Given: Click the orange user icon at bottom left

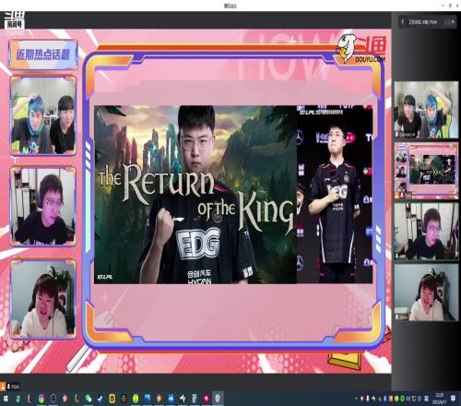Looking at the screenshot, I should [x=3, y=387].
